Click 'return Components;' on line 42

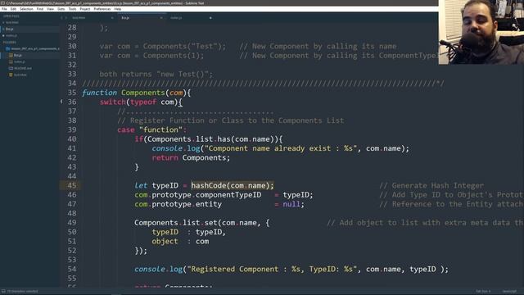pos(191,158)
